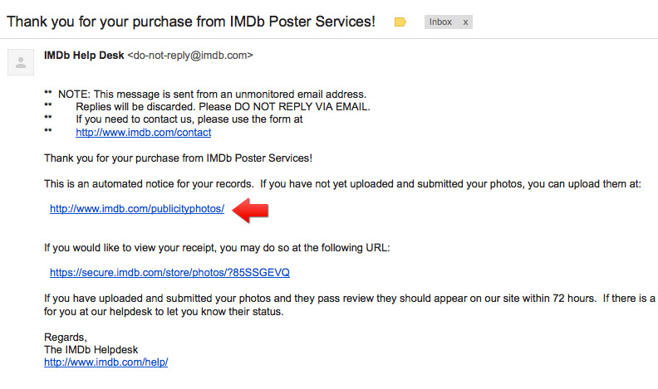Click the 'within 72 hours' paragraph
The height and width of the screenshot is (389, 658).
pyautogui.click(x=350, y=305)
